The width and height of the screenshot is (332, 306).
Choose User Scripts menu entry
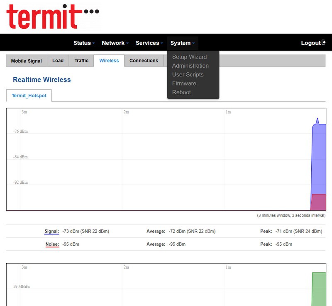coord(188,74)
